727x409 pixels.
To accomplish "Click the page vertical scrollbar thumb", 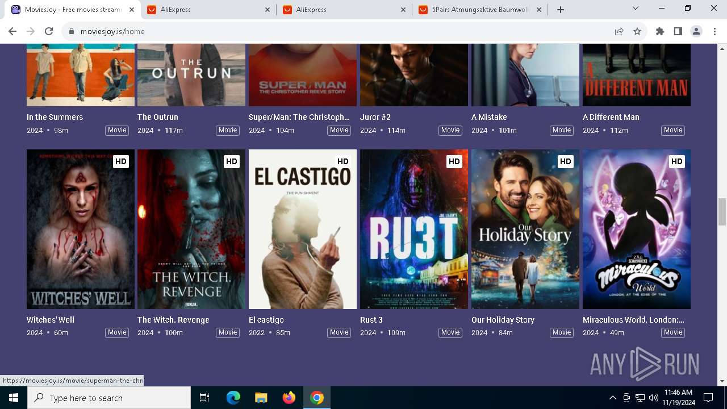I will (722, 212).
